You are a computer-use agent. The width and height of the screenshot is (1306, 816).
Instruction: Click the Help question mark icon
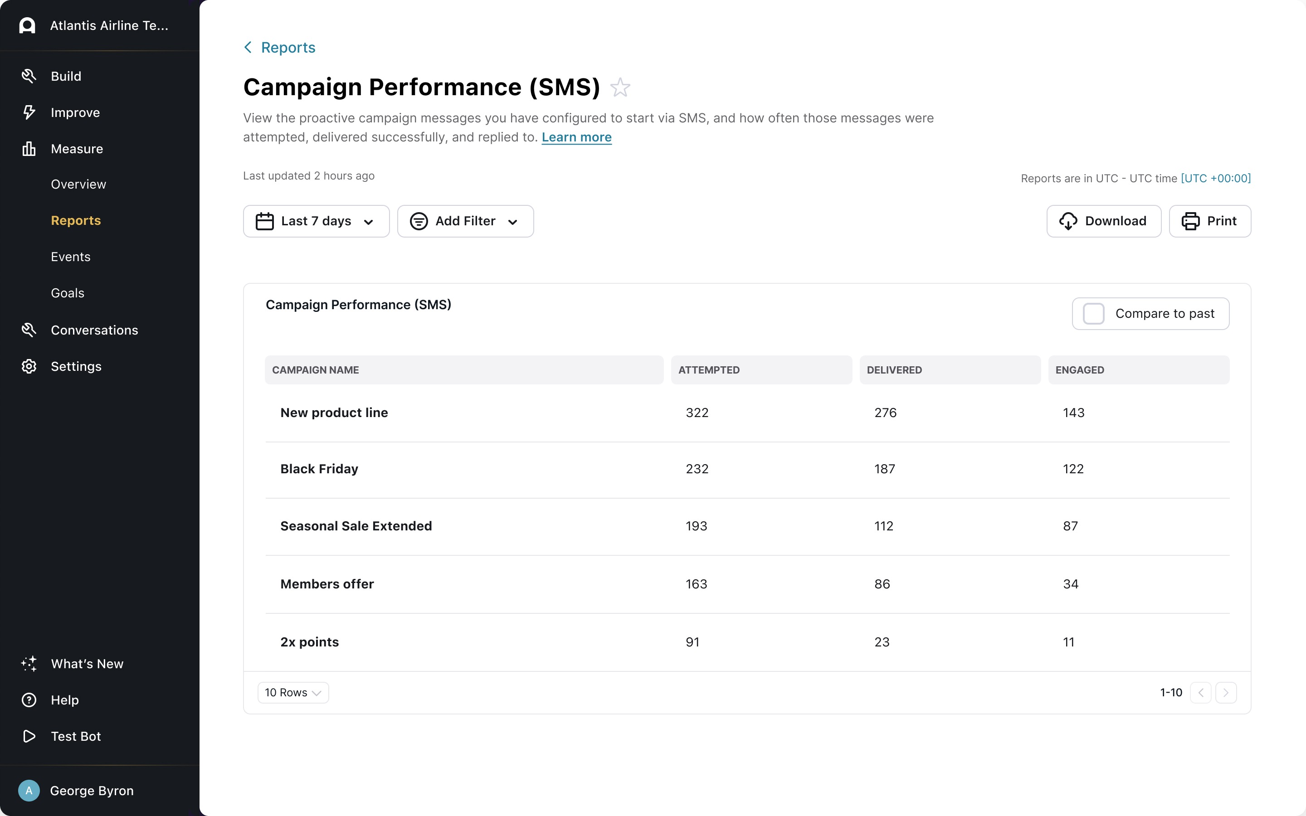[29, 700]
